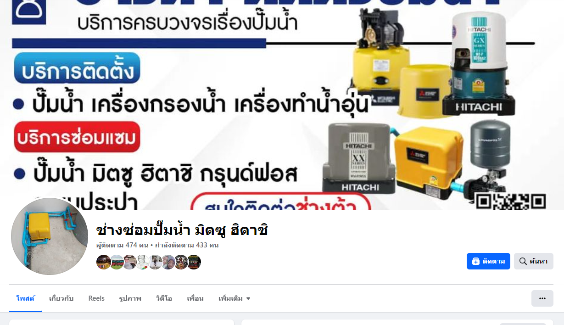Open the cover photo banner image
This screenshot has width=564, height=325.
(282, 105)
